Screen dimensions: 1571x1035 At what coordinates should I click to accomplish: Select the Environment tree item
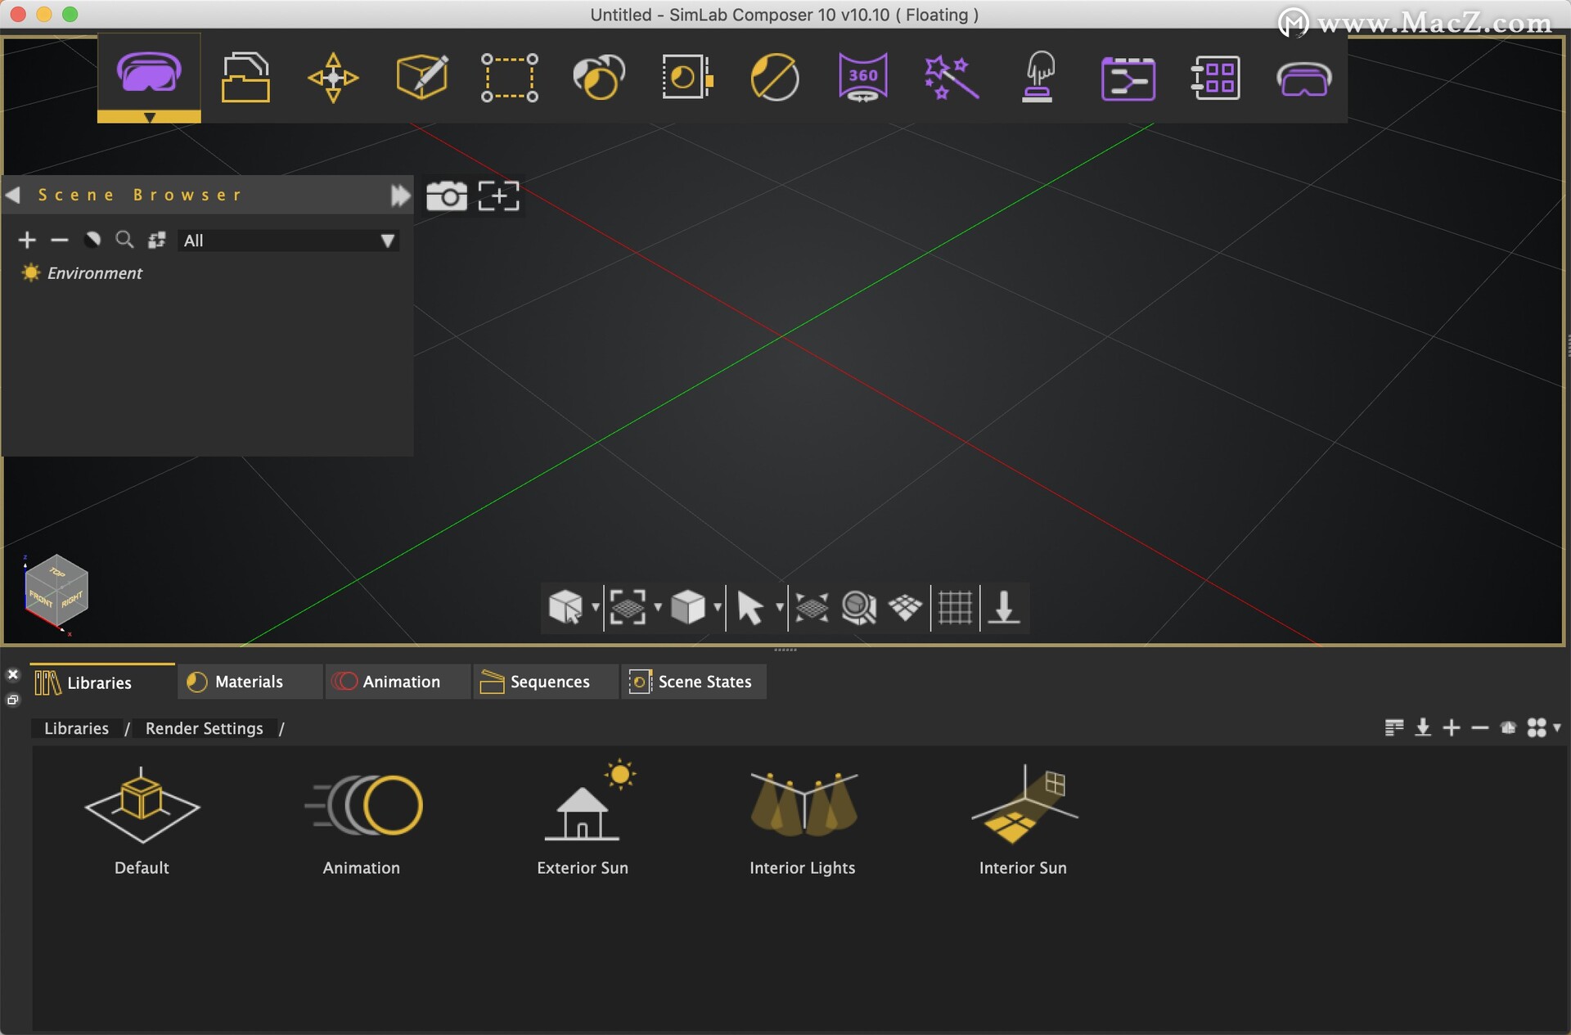[94, 272]
